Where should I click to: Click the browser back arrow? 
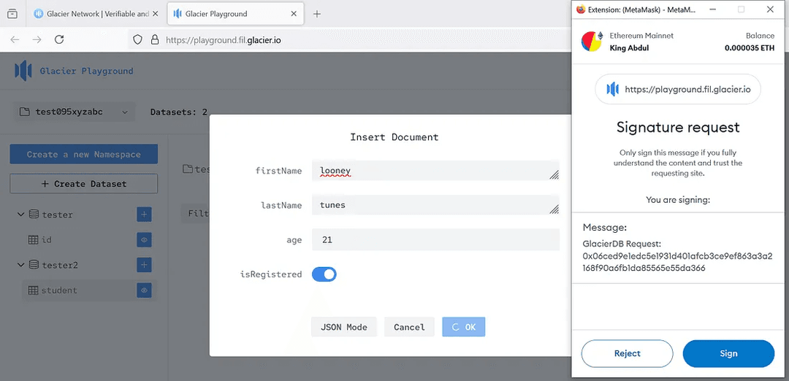point(15,39)
